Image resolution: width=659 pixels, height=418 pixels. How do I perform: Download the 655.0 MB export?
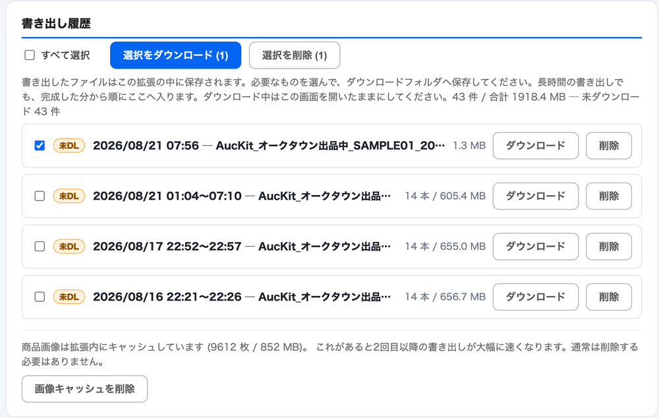coord(535,247)
